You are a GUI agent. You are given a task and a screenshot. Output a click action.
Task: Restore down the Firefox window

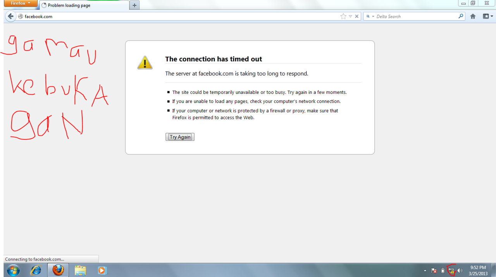(473, 3)
